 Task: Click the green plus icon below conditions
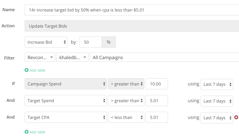tap(27, 132)
